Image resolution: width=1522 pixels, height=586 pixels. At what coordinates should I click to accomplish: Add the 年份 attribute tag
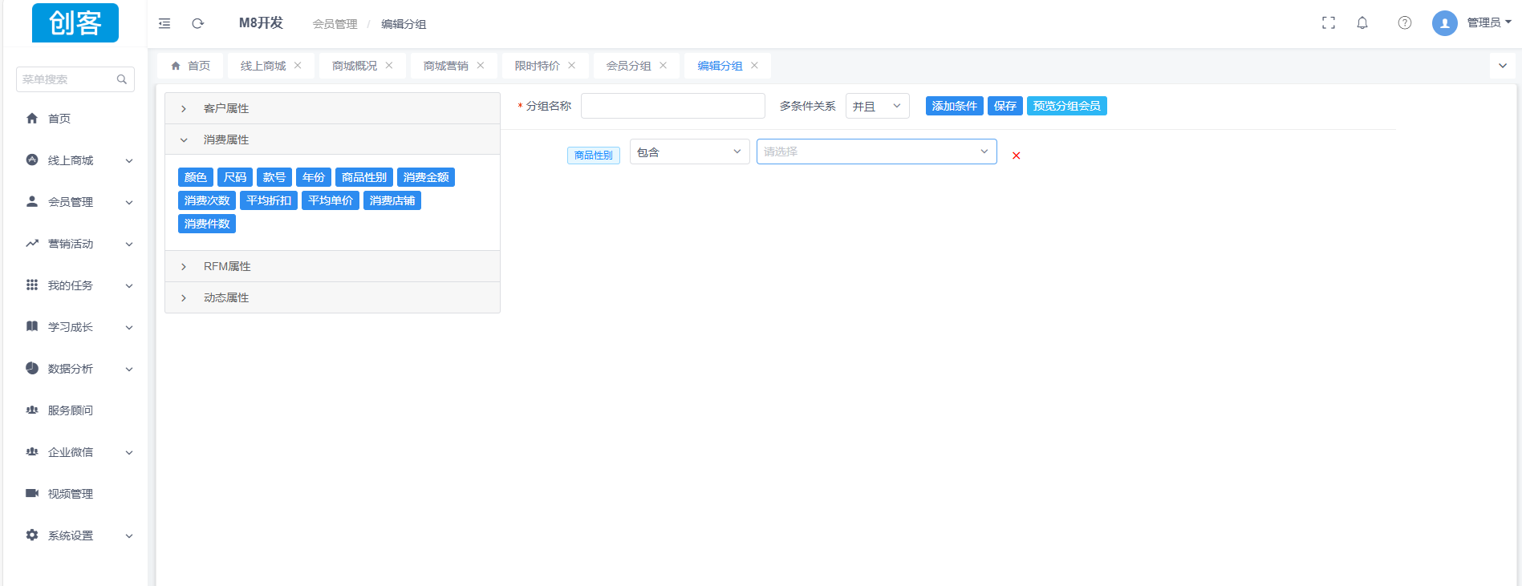pyautogui.click(x=314, y=177)
